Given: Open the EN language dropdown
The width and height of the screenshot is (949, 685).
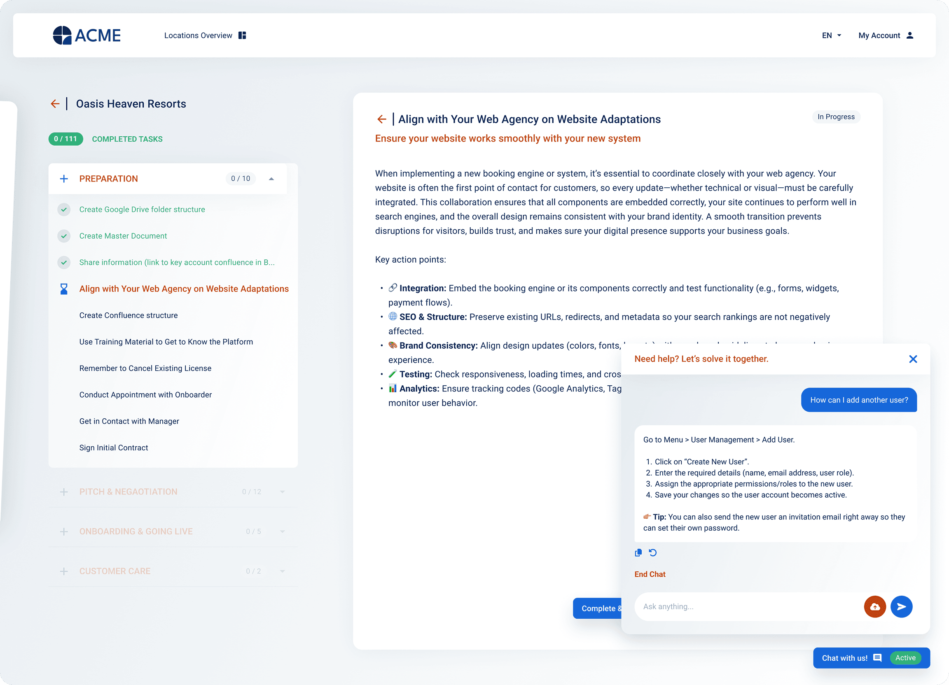Looking at the screenshot, I should click(x=831, y=35).
